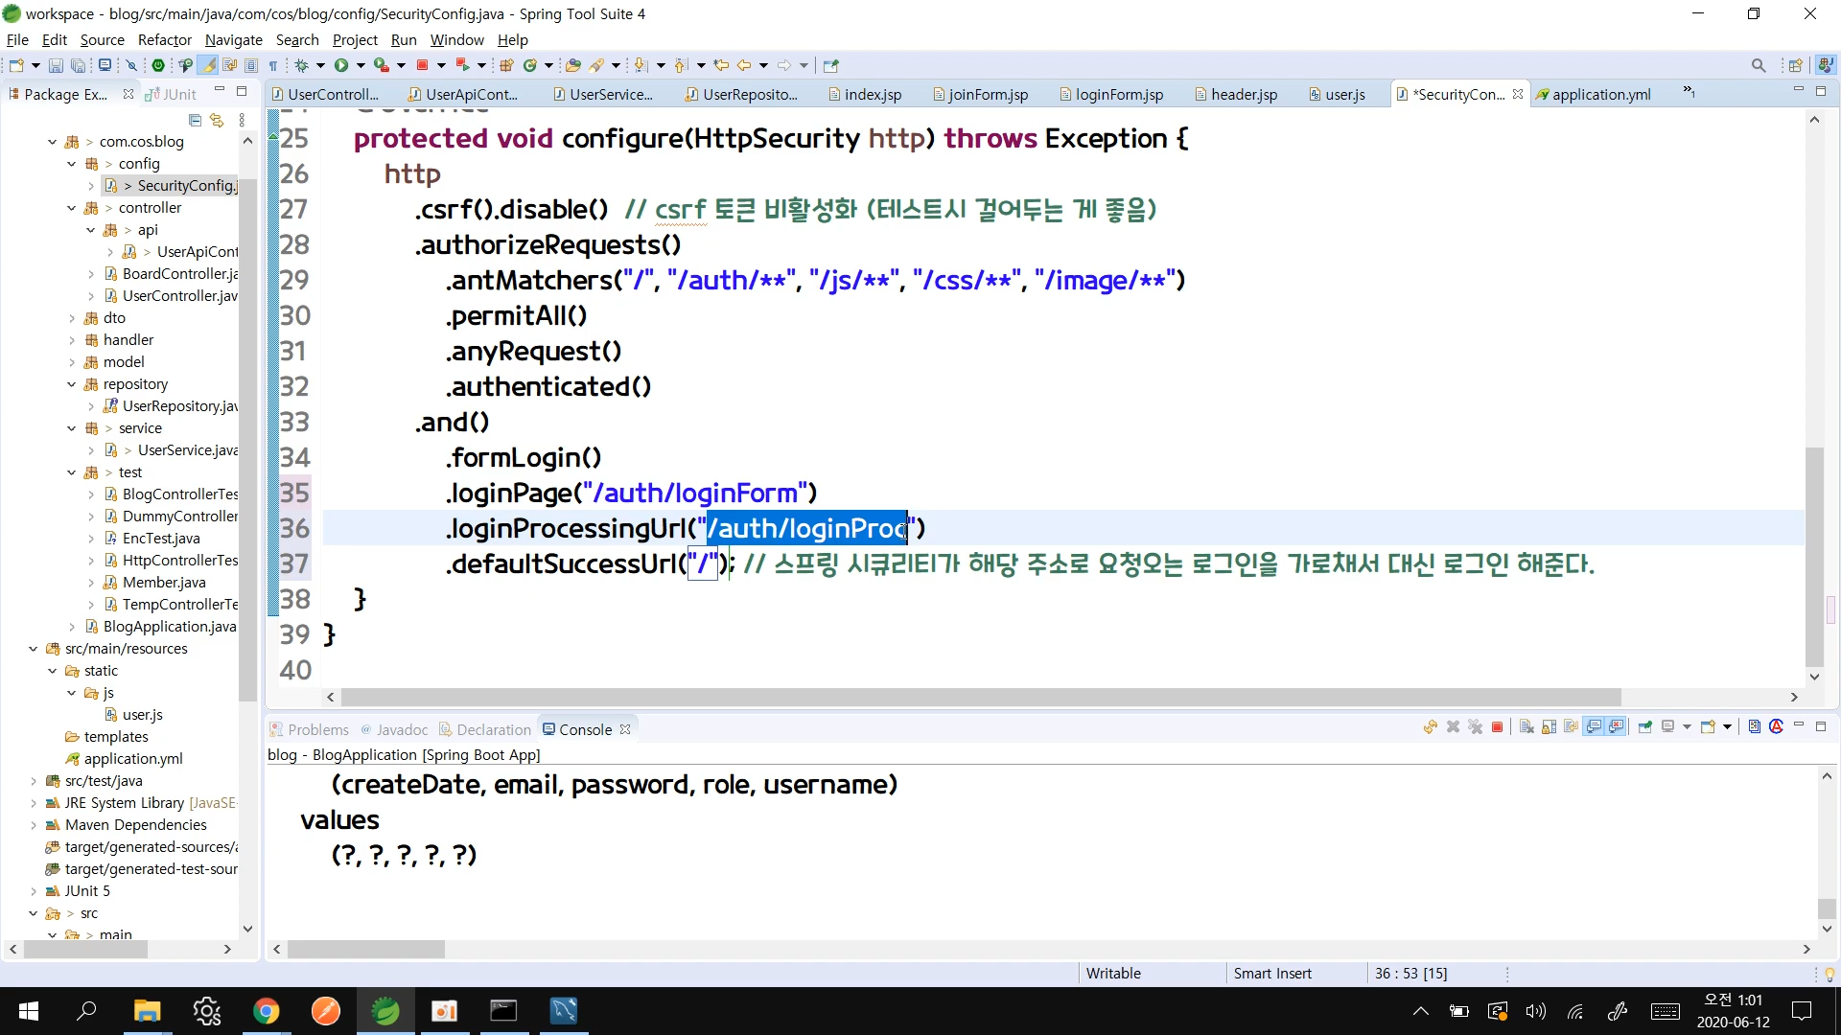1841x1035 pixels.
Task: Click the Save floppy disk icon
Action: click(x=56, y=65)
